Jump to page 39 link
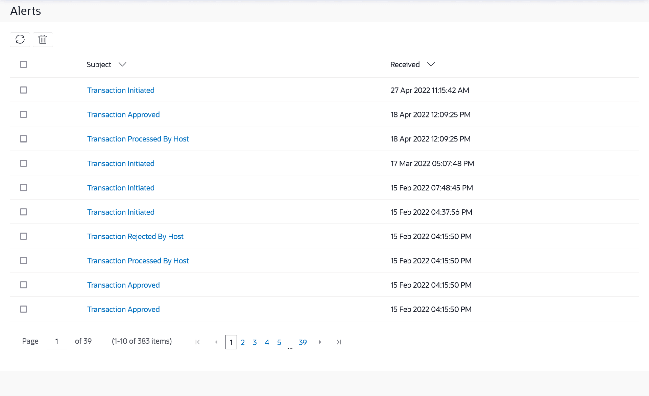The width and height of the screenshot is (649, 396). click(x=303, y=342)
